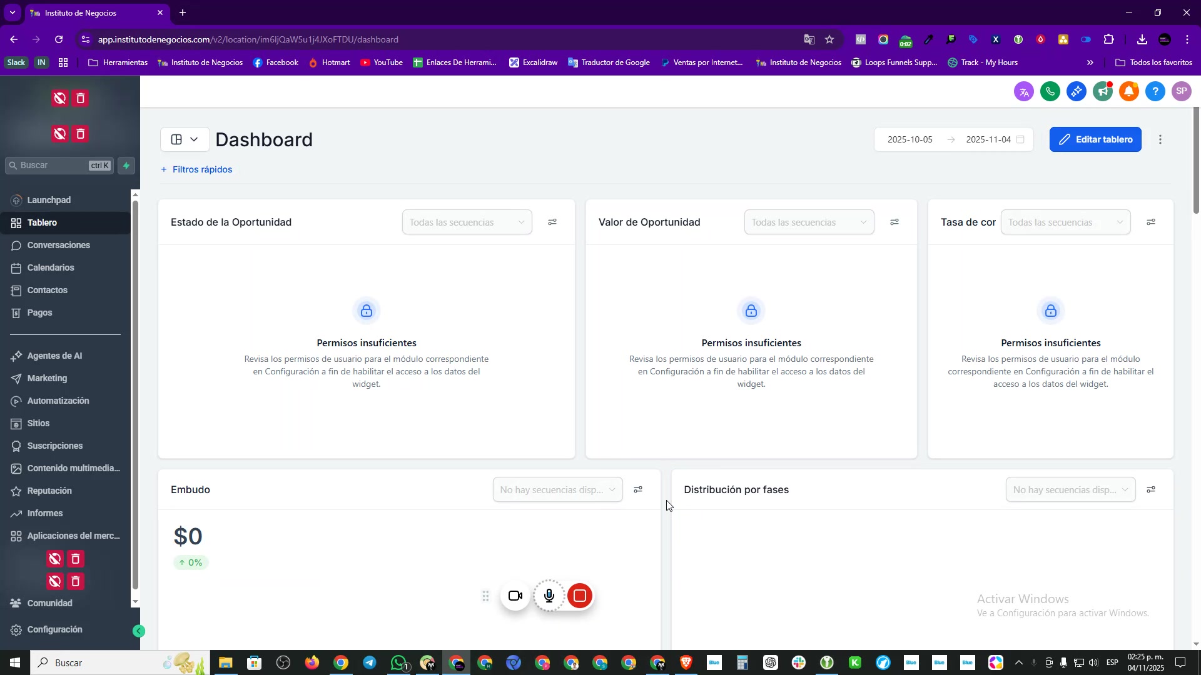Open the Embudo sequences dropdown
This screenshot has height=675, width=1201.
coord(558,490)
